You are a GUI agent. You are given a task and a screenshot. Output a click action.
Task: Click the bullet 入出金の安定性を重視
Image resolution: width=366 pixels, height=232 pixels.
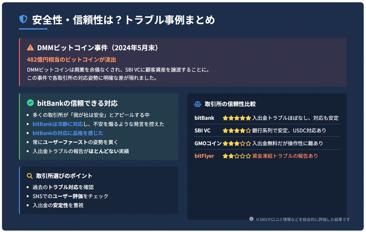pyautogui.click(x=58, y=205)
